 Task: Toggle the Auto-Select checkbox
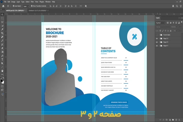13,6
